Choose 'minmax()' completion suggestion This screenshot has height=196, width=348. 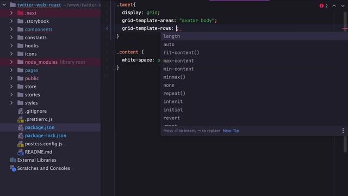tap(254, 77)
